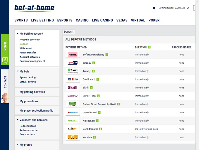Select the Deposit tab

68,32
